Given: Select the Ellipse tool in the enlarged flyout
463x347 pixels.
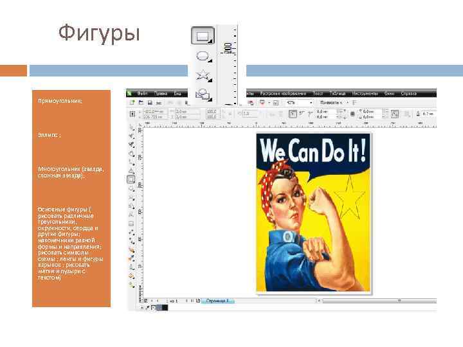Looking at the screenshot, I should 203,56.
